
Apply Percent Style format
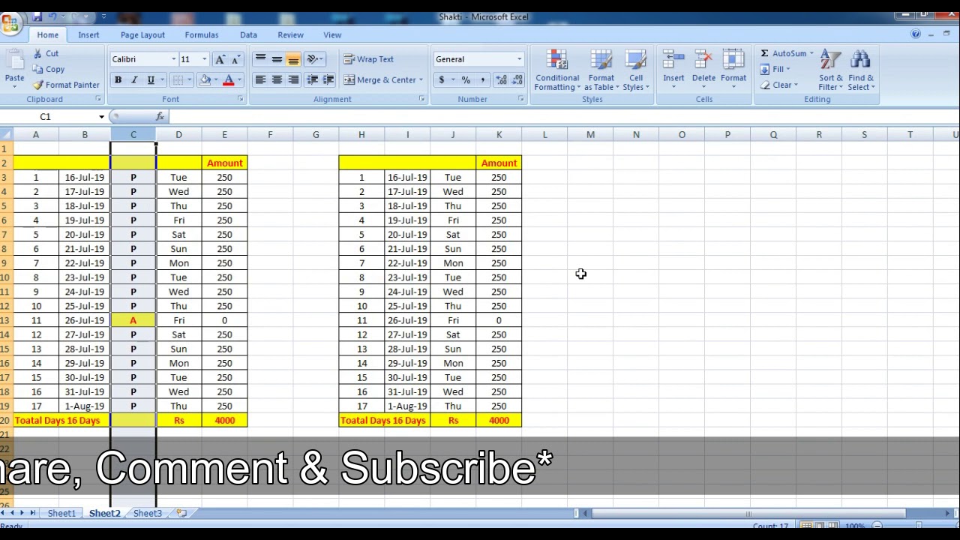466,80
